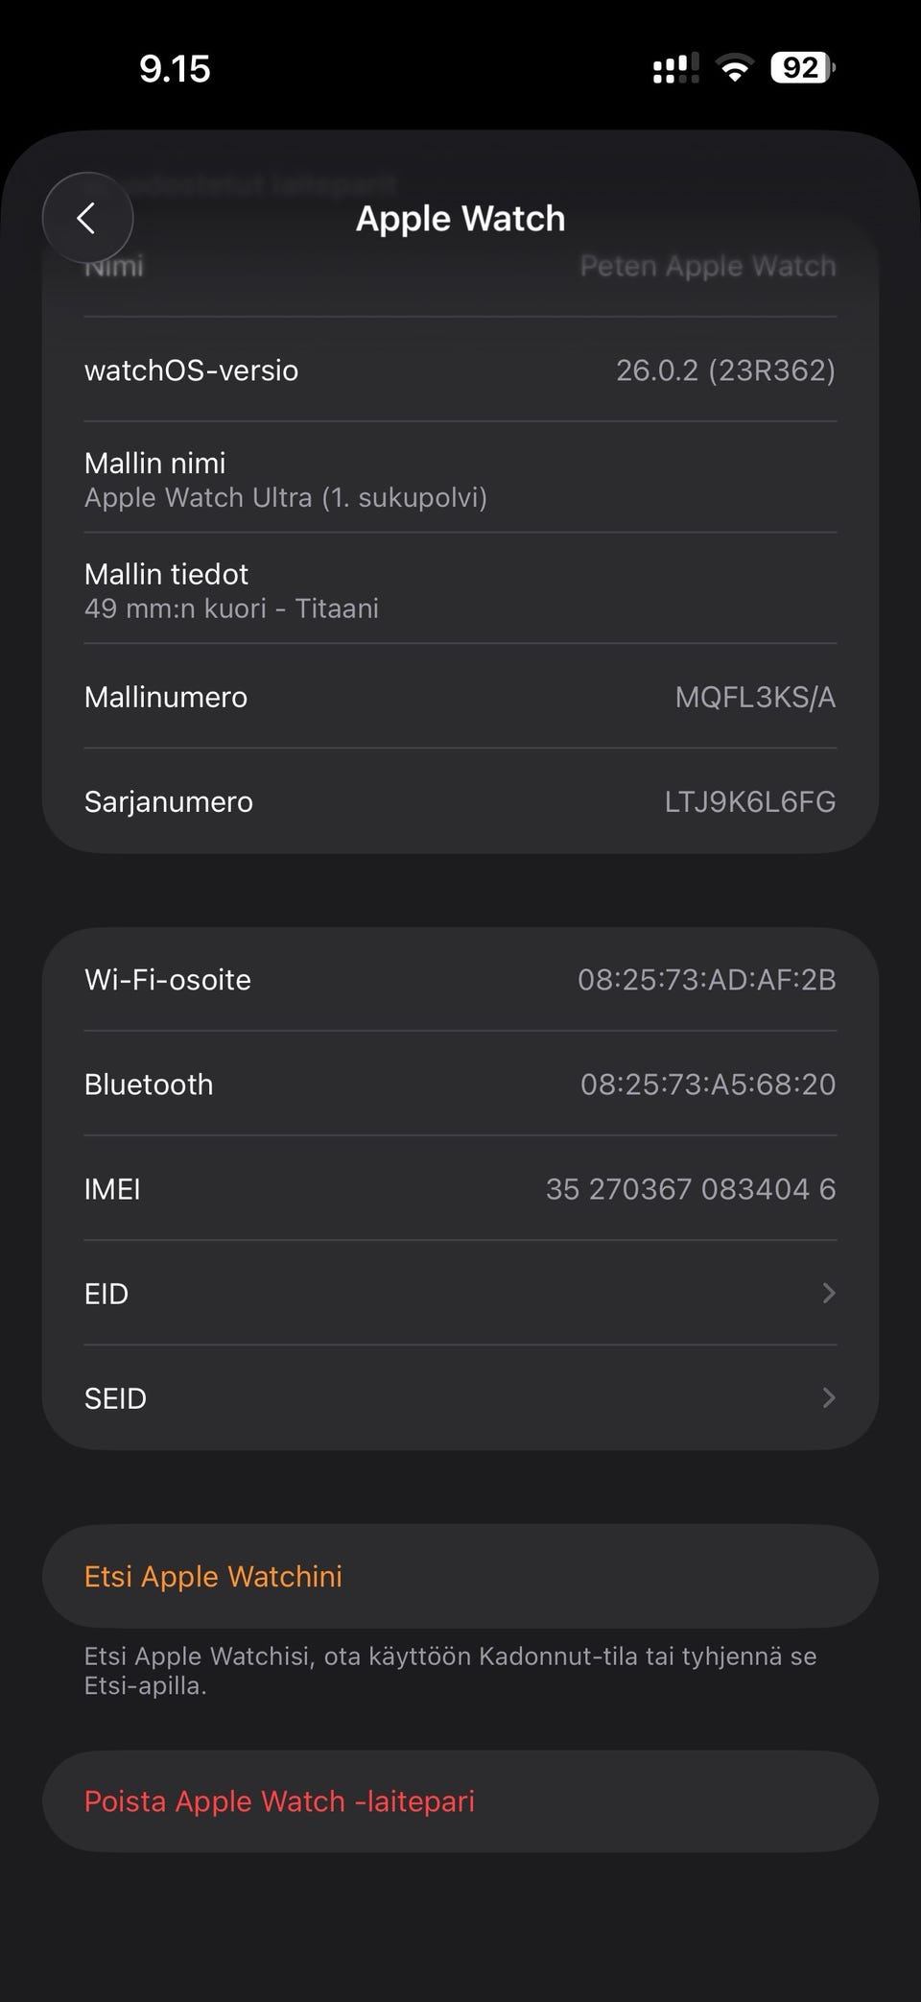Tap the Sarjanumero serial number value
This screenshot has height=2002, width=921.
coord(749,801)
